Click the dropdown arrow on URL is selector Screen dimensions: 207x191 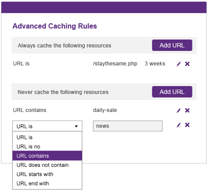[x=76, y=126]
